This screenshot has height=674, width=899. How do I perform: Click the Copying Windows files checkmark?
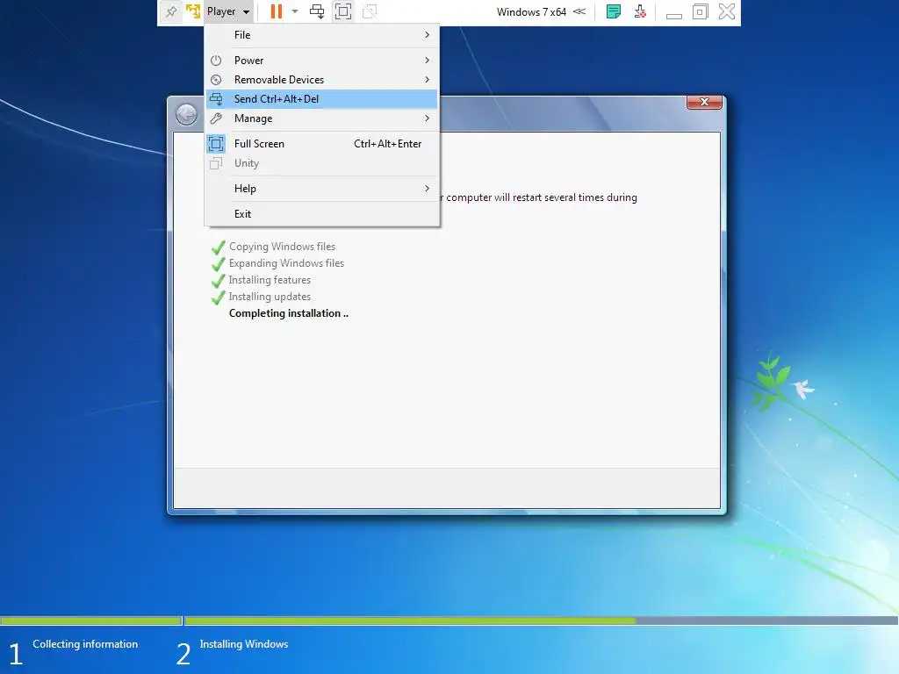click(x=218, y=247)
